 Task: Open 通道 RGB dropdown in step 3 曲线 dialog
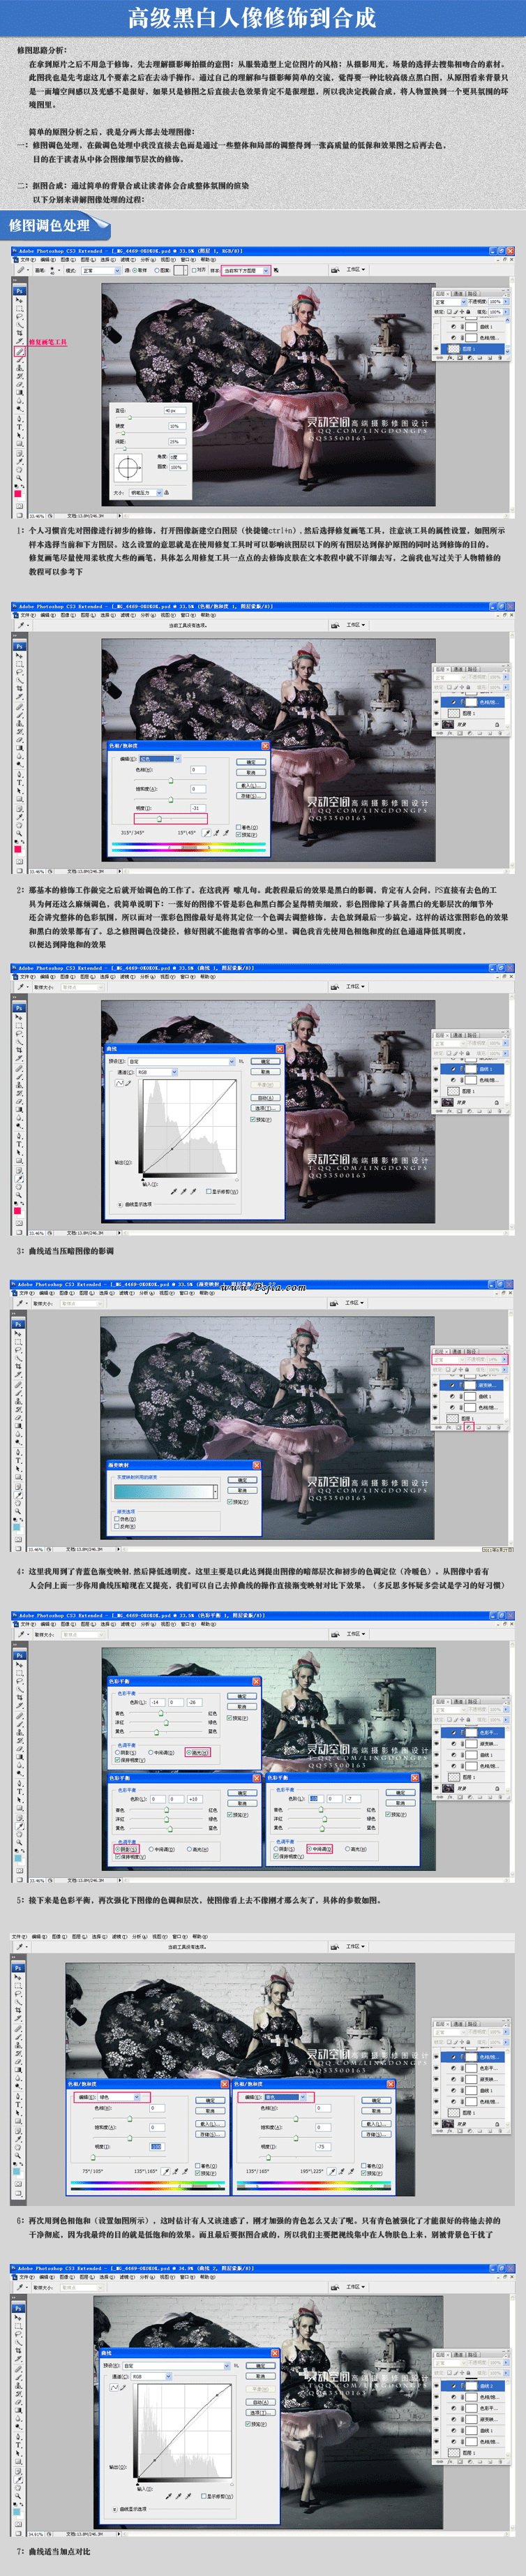[158, 1072]
